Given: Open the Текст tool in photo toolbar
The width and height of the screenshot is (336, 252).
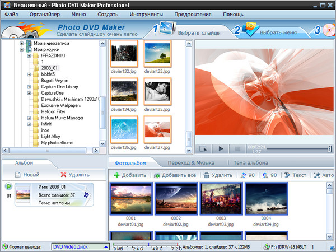Looking at the screenshot, I should 295,175.
